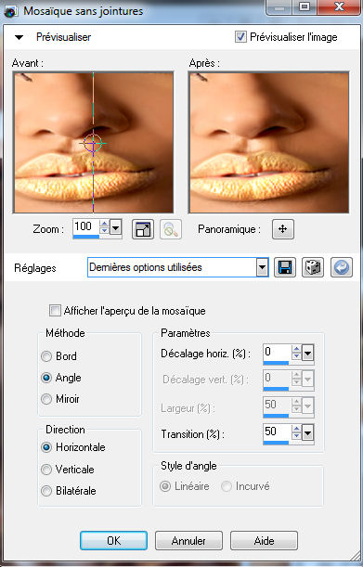The image size is (363, 567).
Task: Enable Afficher l'aperçu de la mosaïque
Action: click(55, 311)
